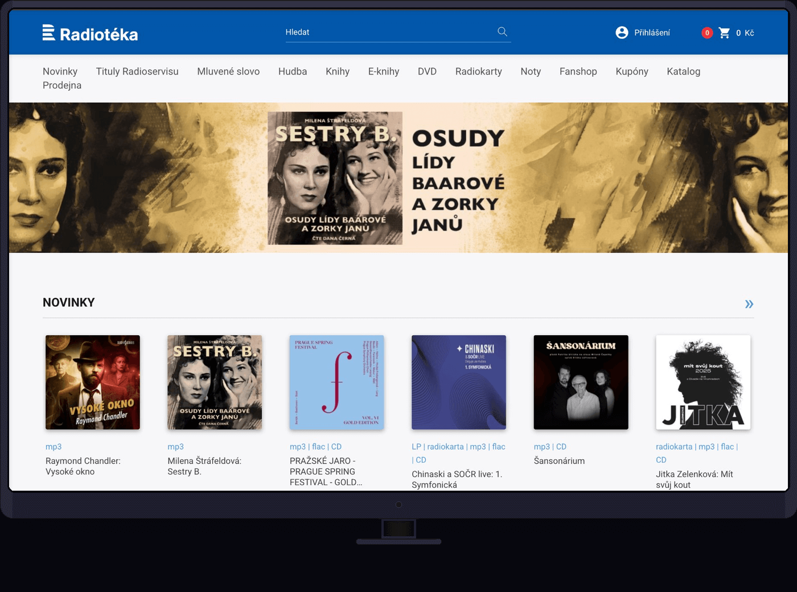Select the Chinaski album cover thumbnail
Image resolution: width=797 pixels, height=592 pixels.
click(459, 383)
